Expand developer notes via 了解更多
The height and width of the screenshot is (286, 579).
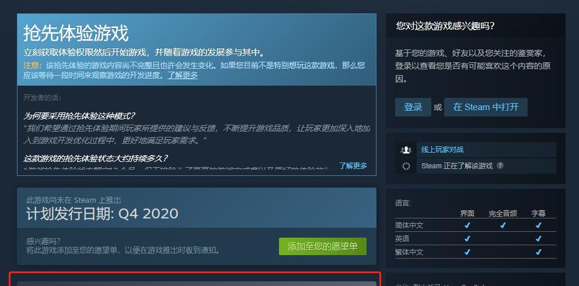tap(353, 165)
